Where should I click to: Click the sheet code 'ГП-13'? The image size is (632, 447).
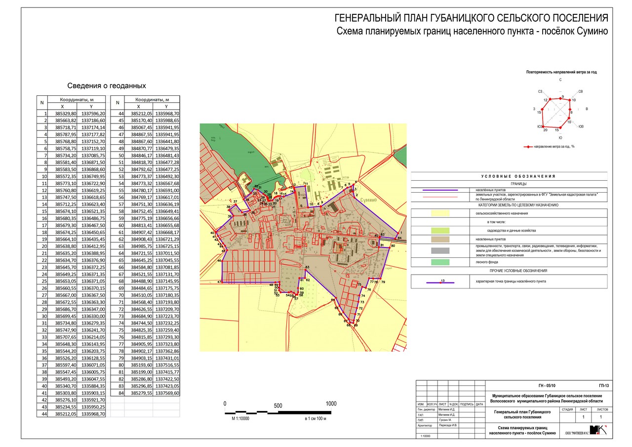603,385
